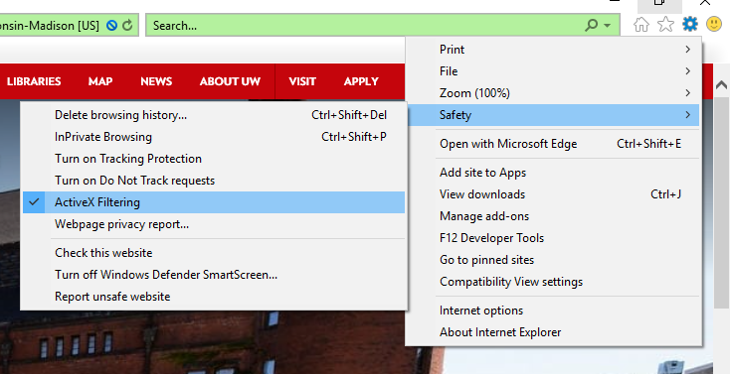Screen dimensions: 730x374
Task: Open the MAP link
Action: pyautogui.click(x=100, y=81)
